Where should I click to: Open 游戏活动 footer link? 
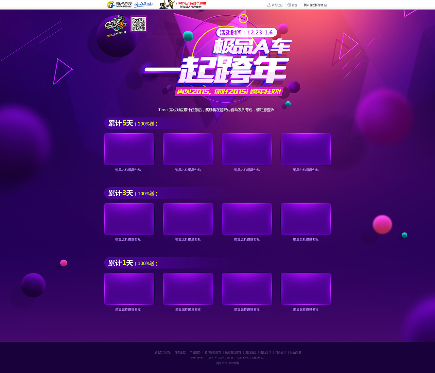[x=266, y=353]
